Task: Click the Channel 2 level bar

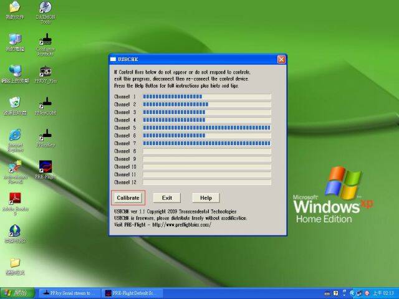Action: (207, 105)
